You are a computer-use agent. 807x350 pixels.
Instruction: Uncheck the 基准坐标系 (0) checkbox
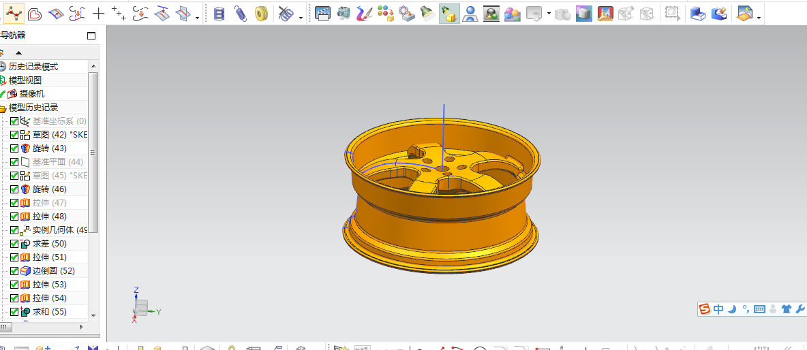pyautogui.click(x=14, y=121)
